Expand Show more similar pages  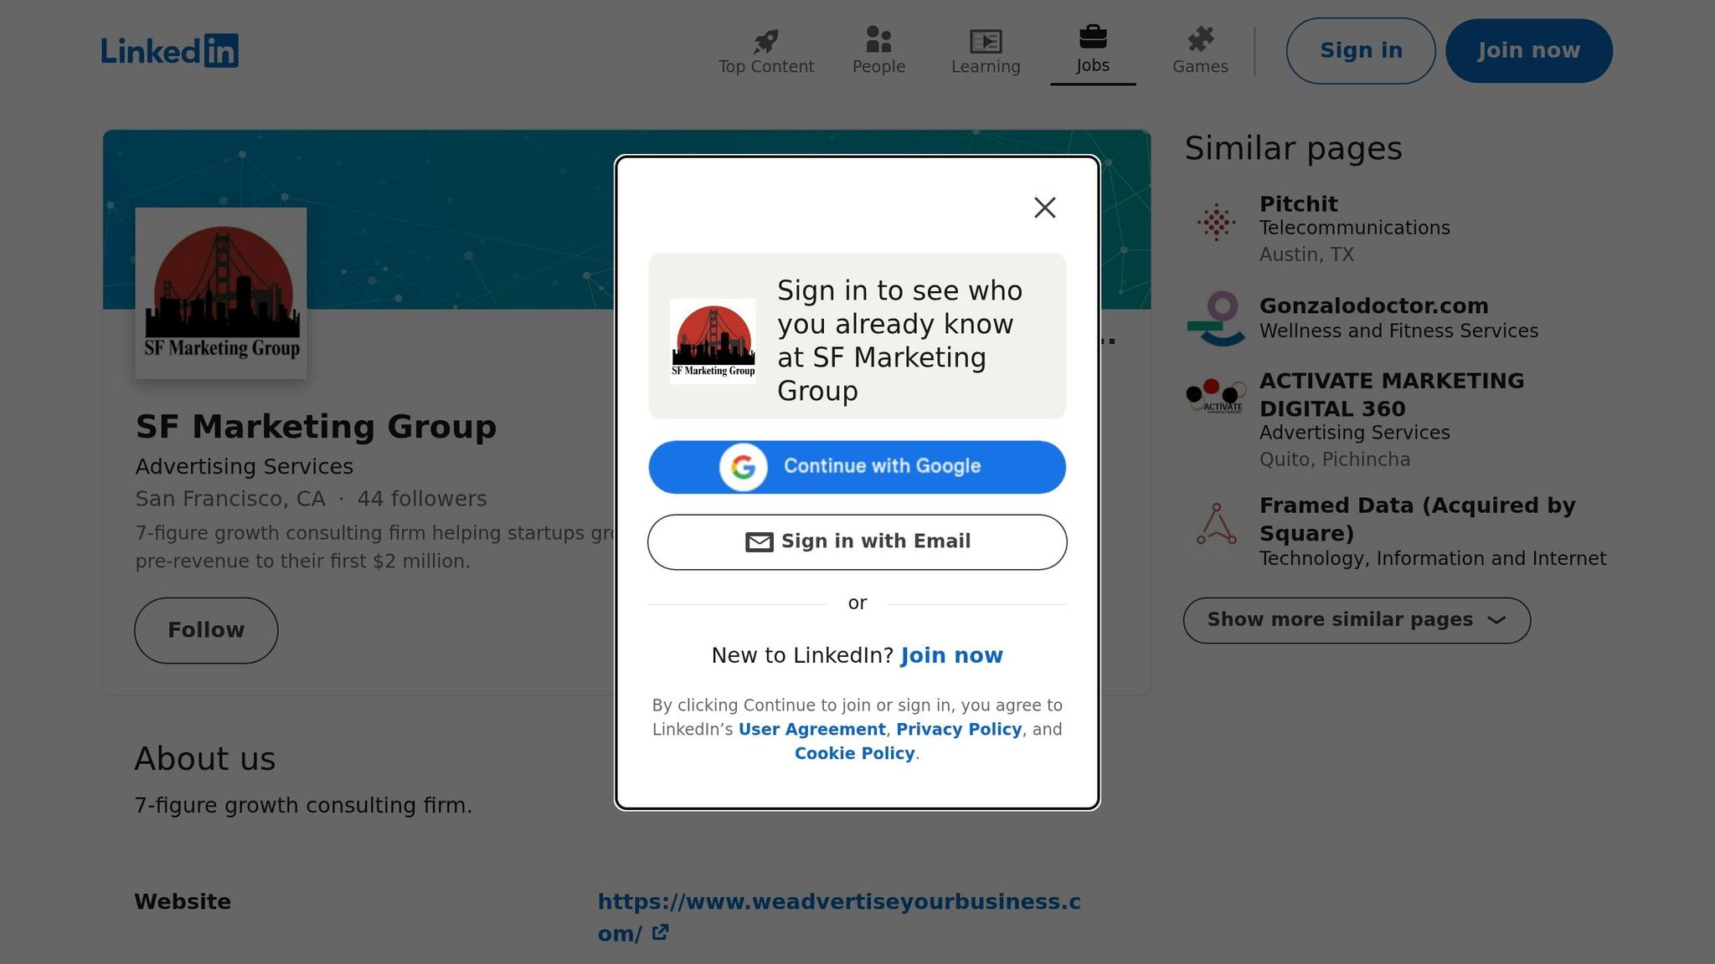click(1357, 621)
